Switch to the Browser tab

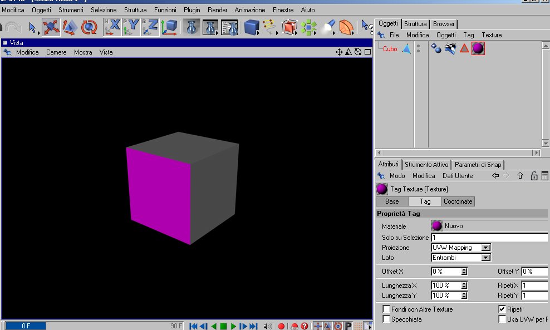pyautogui.click(x=444, y=24)
